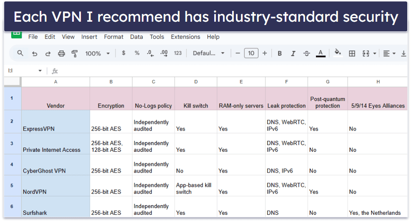
Task: Decrease font size with minus button
Action: [x=238, y=53]
